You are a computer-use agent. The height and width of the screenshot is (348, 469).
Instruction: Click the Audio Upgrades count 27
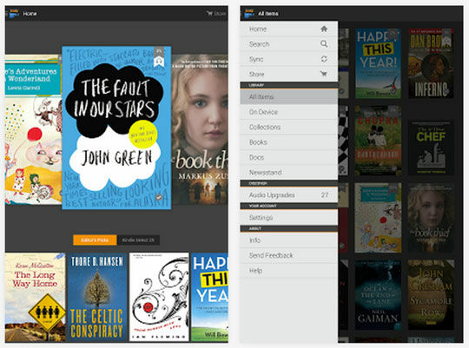pyautogui.click(x=325, y=195)
